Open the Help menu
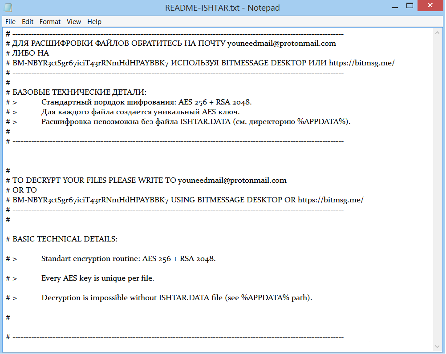Screen dimensions: 446x354 coord(94,22)
